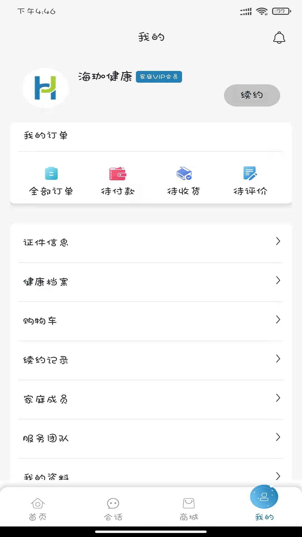Tap the 我的订单 section header
This screenshot has width=302, height=537.
[x=46, y=136]
